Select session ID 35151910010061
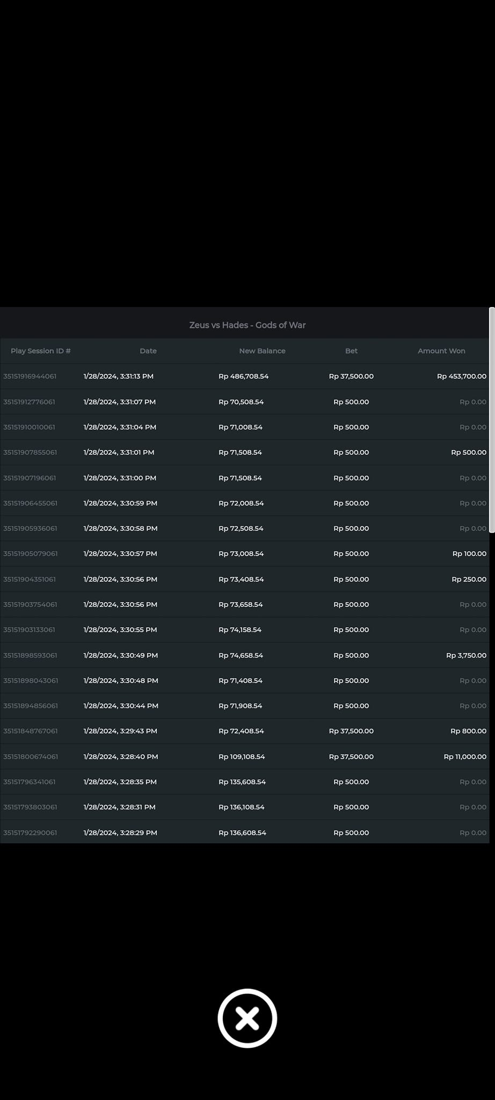Image resolution: width=495 pixels, height=1100 pixels. coord(30,427)
